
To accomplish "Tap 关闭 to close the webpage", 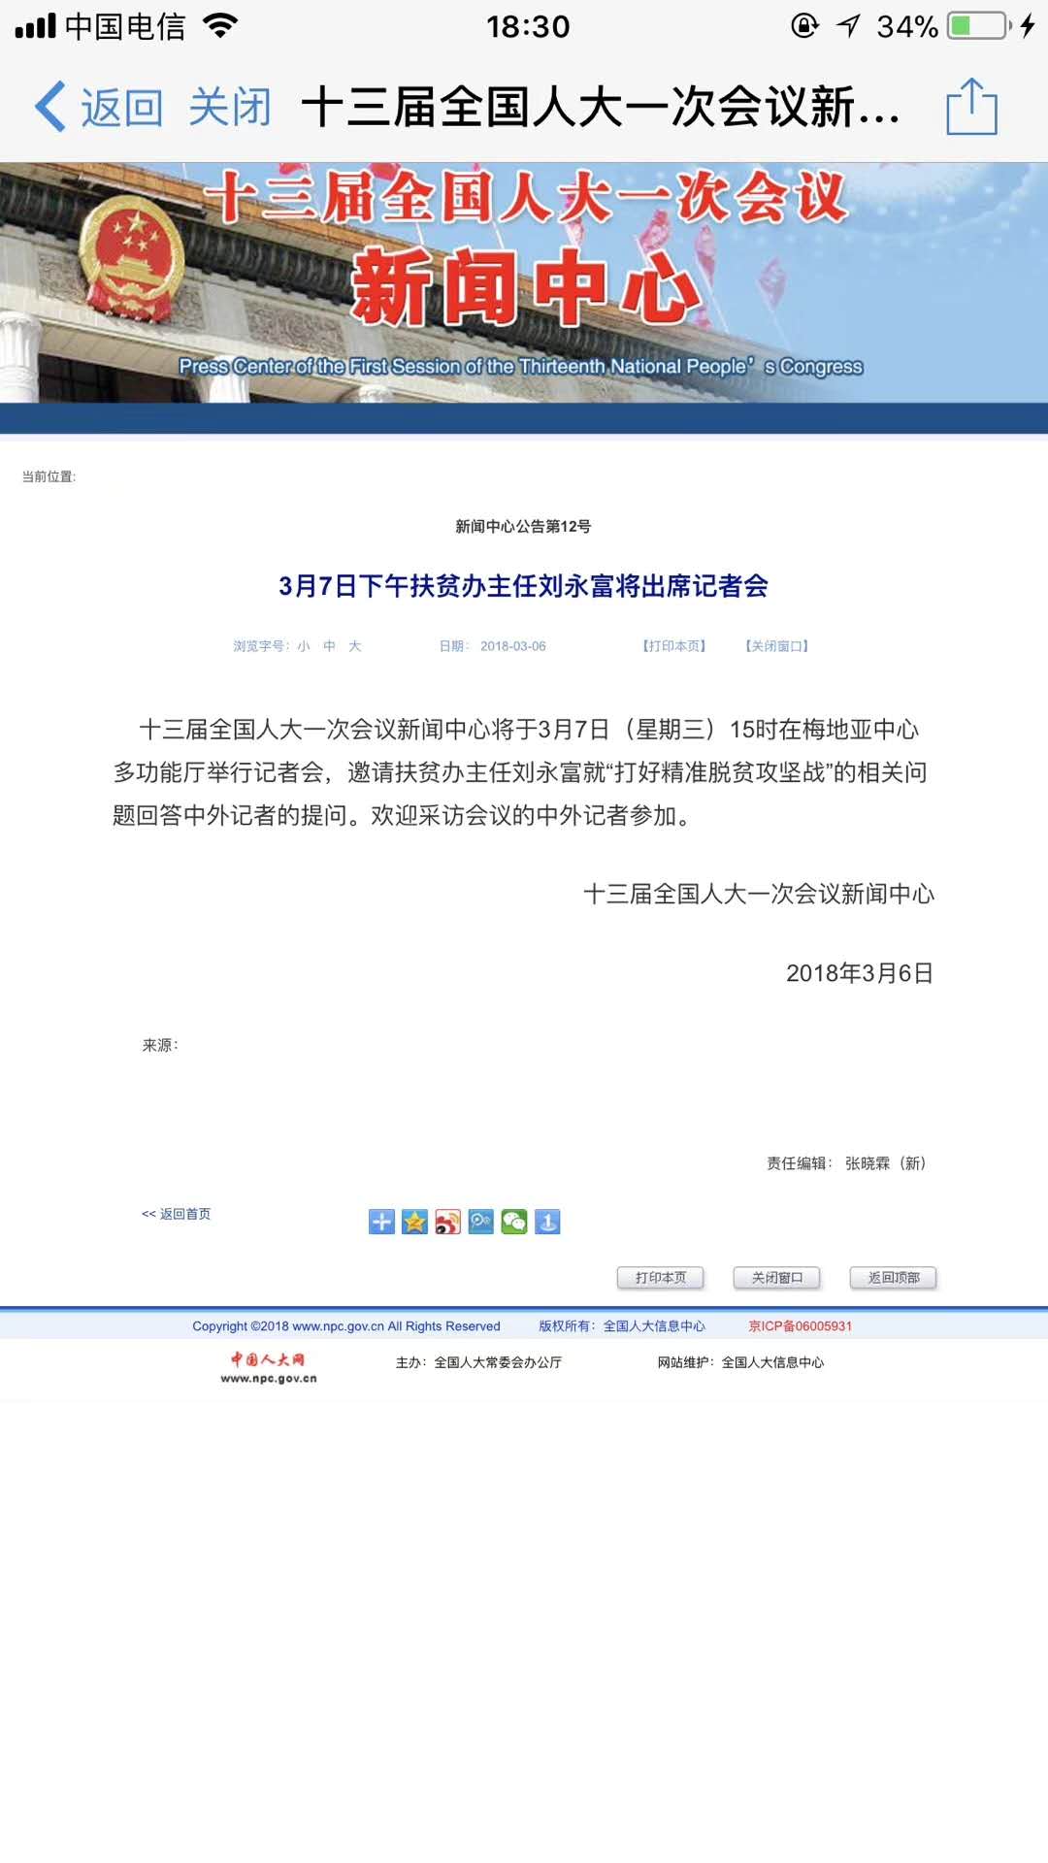I will click(230, 107).
